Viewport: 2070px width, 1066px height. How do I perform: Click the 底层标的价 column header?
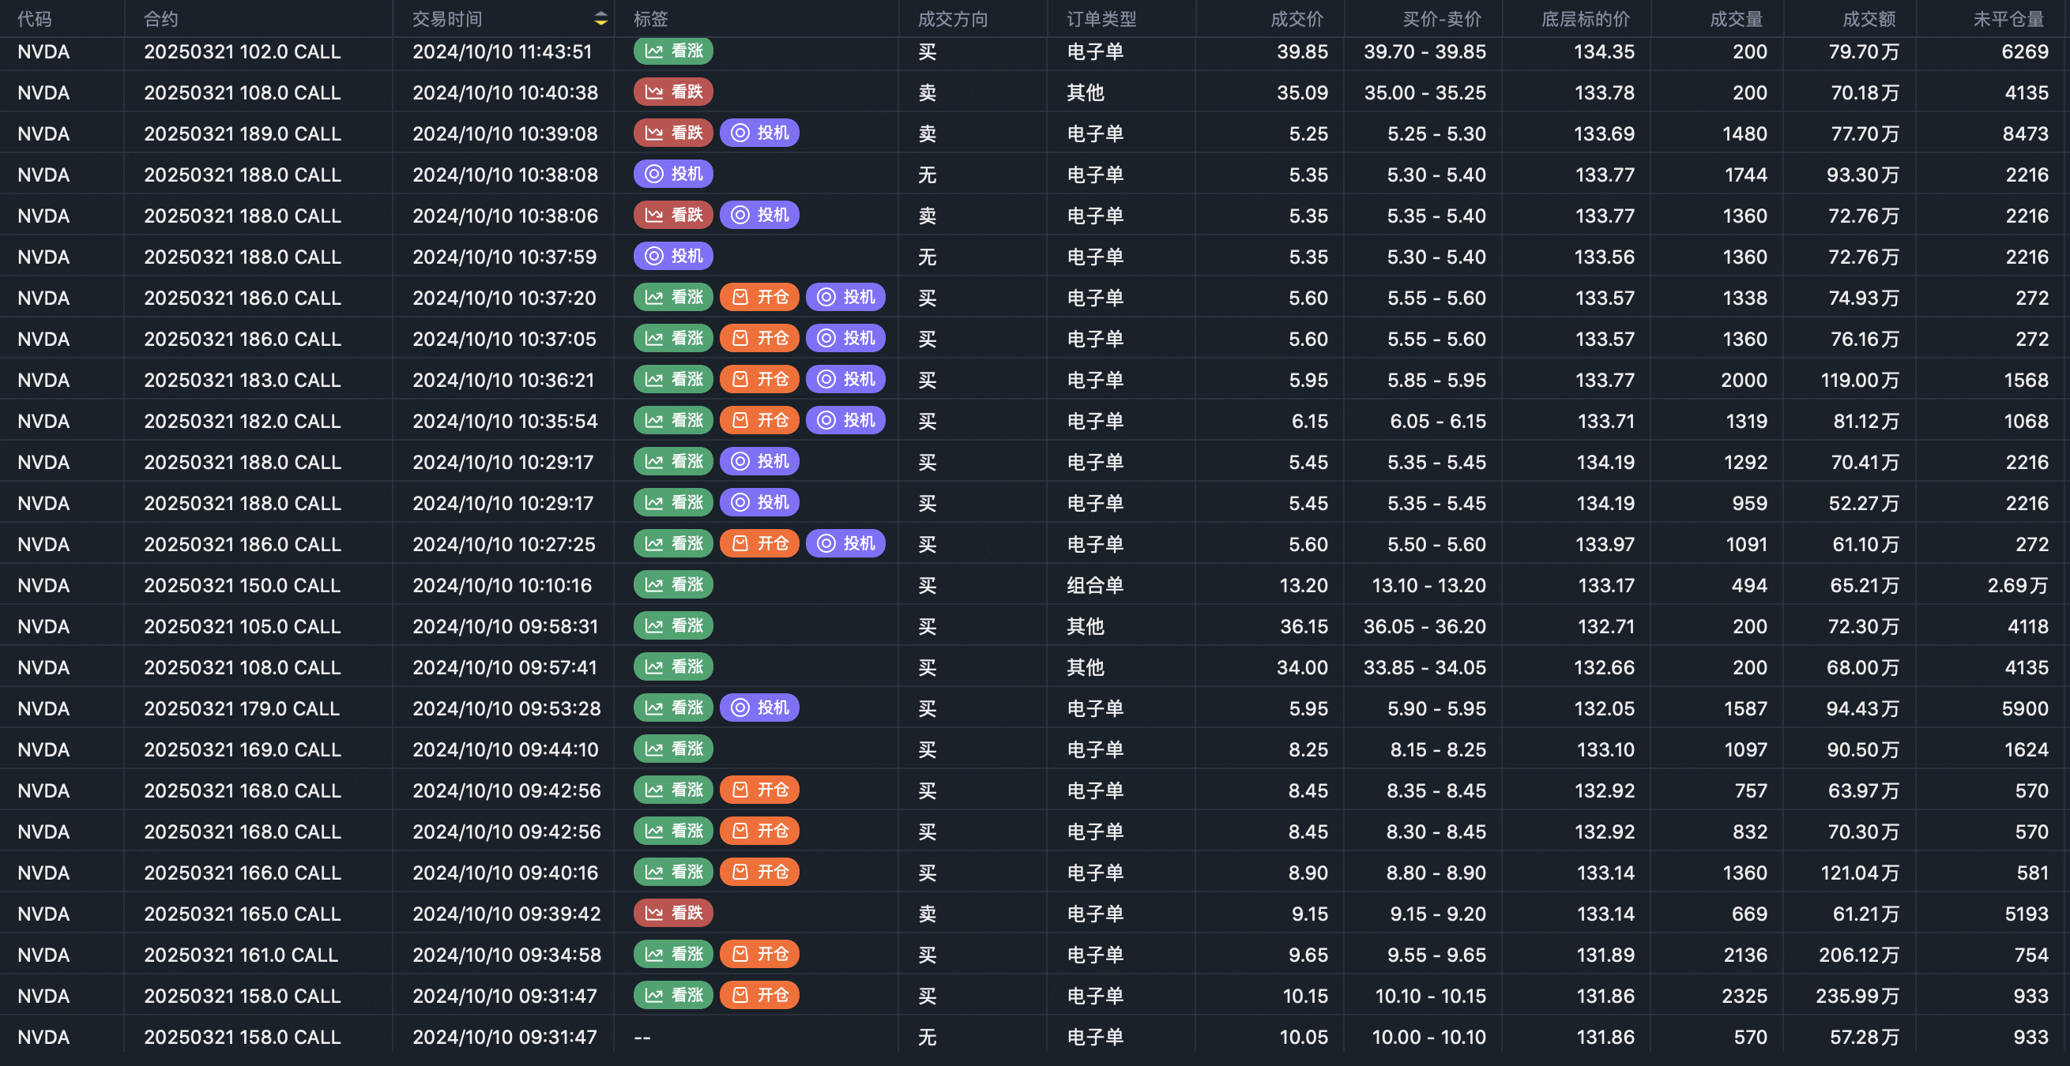[x=1586, y=18]
